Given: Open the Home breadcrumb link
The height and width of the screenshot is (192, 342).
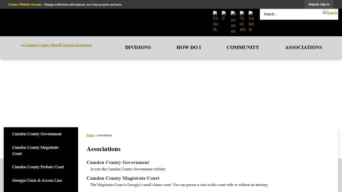Looking at the screenshot, I should click(90, 135).
